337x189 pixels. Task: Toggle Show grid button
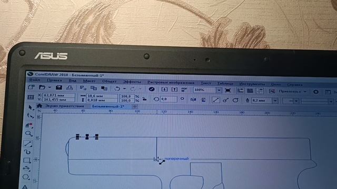250,91
